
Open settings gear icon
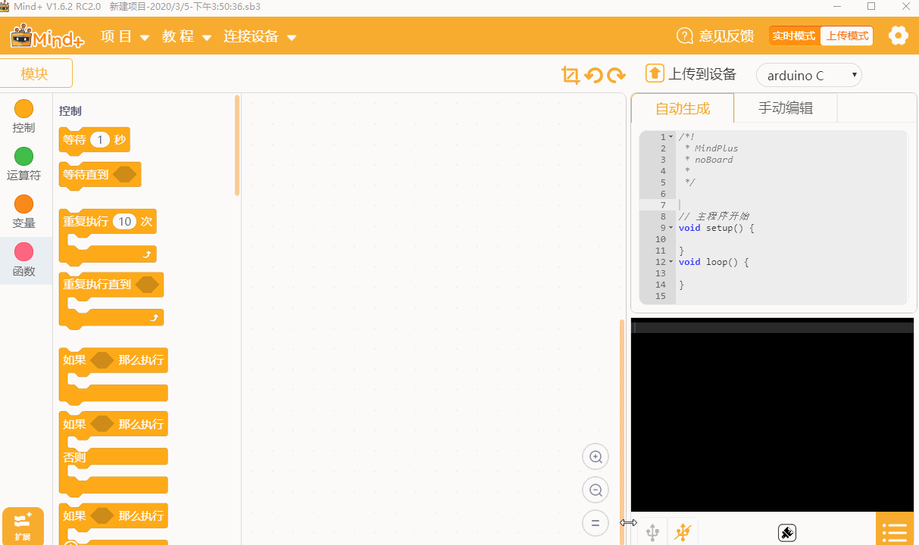[899, 36]
